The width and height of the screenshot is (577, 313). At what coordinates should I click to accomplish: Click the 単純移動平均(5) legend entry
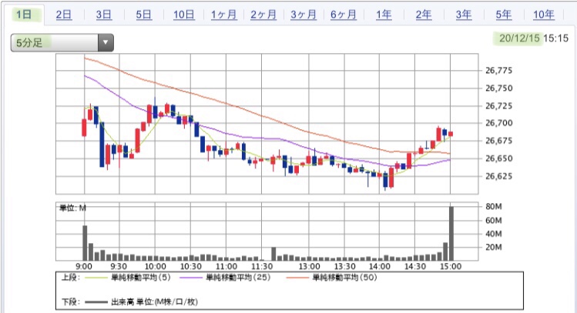pos(141,278)
